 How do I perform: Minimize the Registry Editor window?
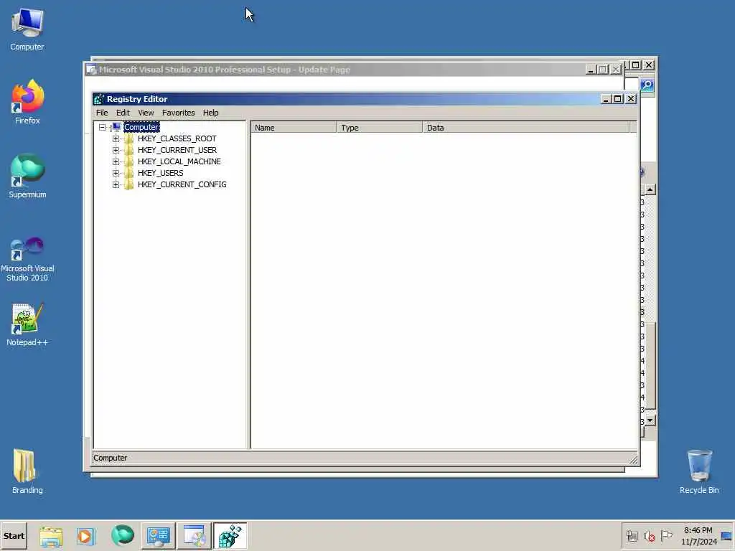(606, 99)
